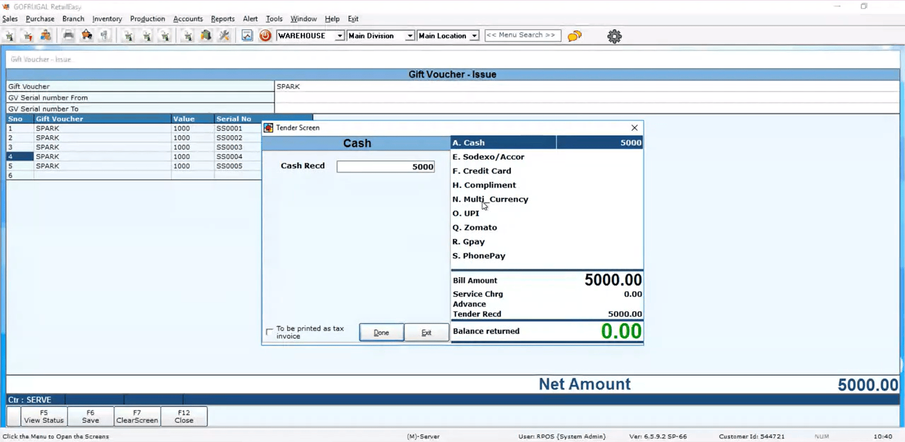905x442 pixels.
Task: Open the orange chat bubbles icon
Action: point(574,36)
